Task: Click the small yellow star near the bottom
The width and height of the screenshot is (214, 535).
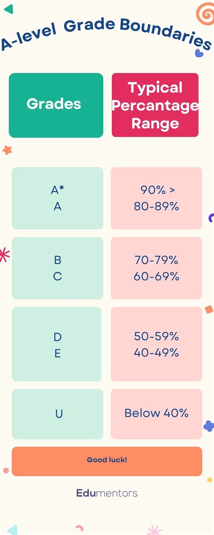Action: point(209,480)
